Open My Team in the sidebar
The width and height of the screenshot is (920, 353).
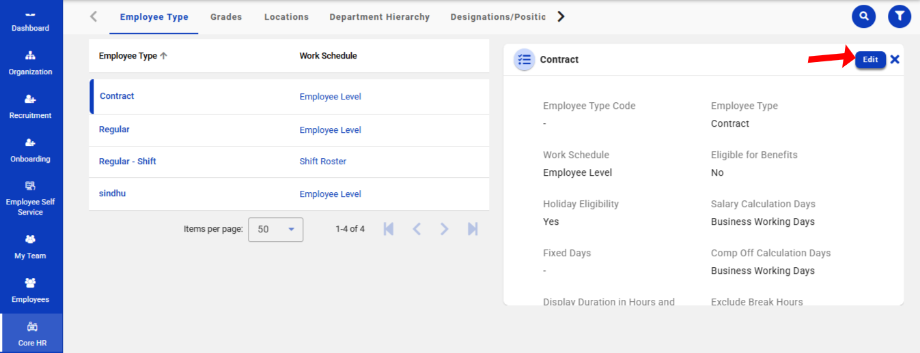click(x=31, y=247)
